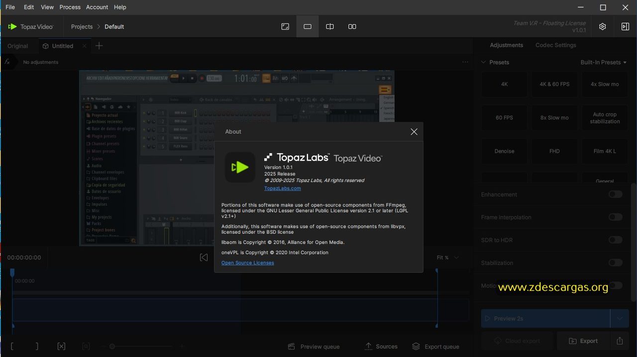Select the split view layout icon
637x357 pixels.
pyautogui.click(x=329, y=26)
